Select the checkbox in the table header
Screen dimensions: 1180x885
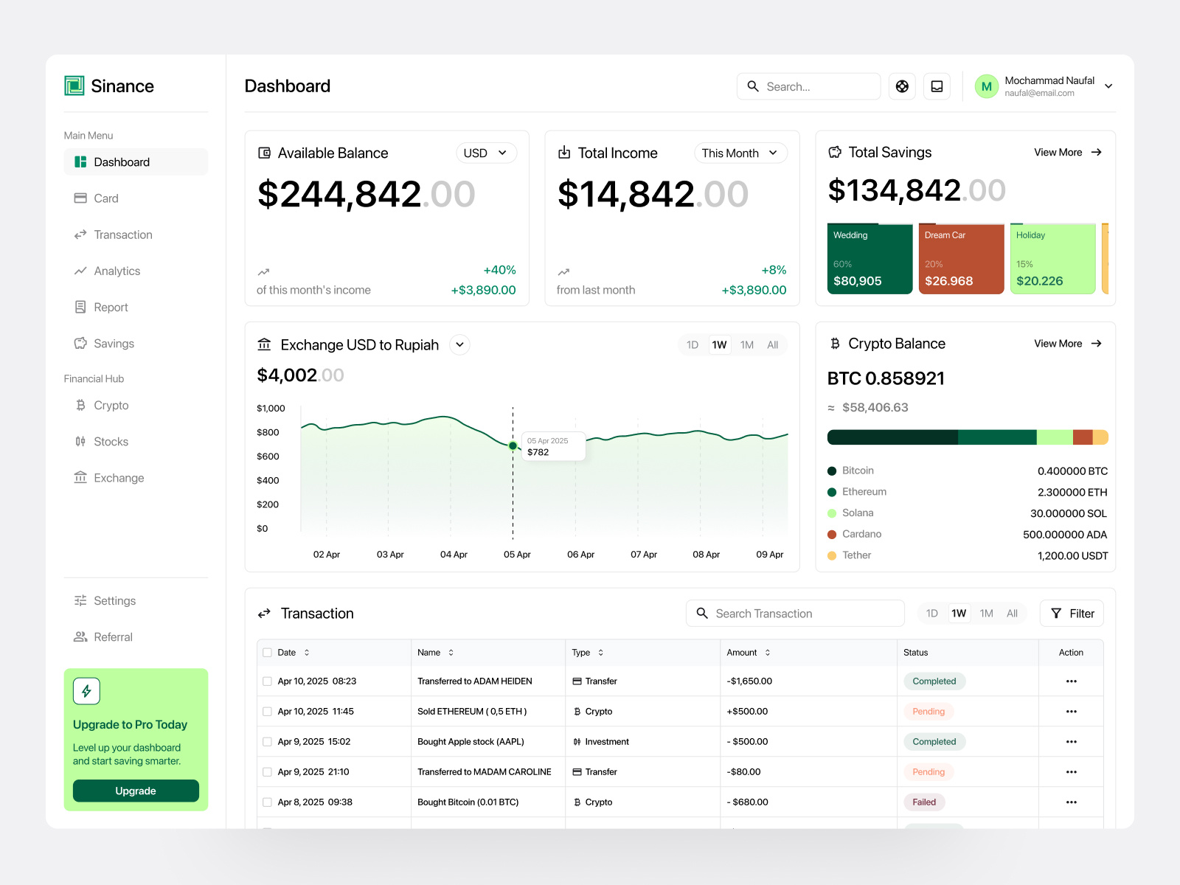(x=267, y=652)
